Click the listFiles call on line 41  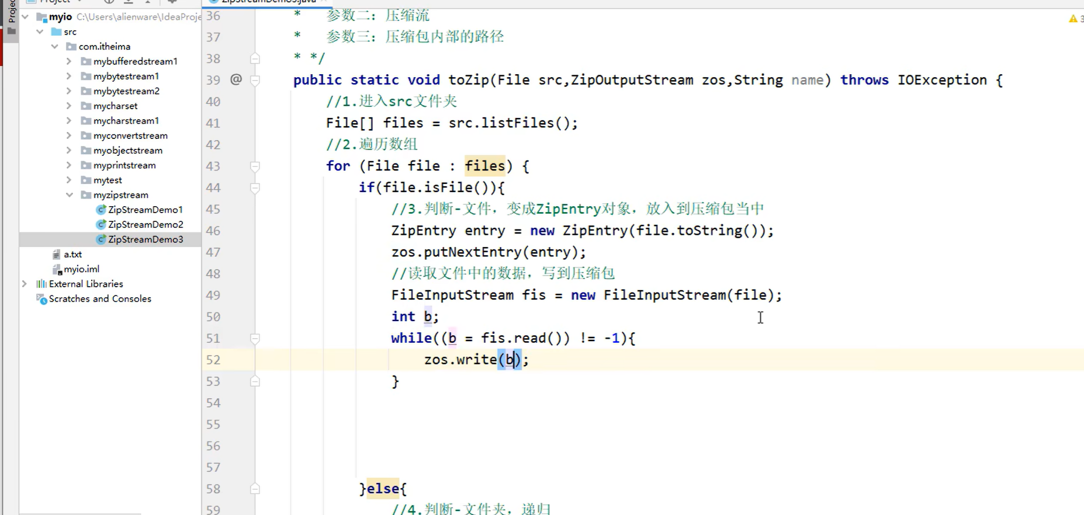coord(517,123)
